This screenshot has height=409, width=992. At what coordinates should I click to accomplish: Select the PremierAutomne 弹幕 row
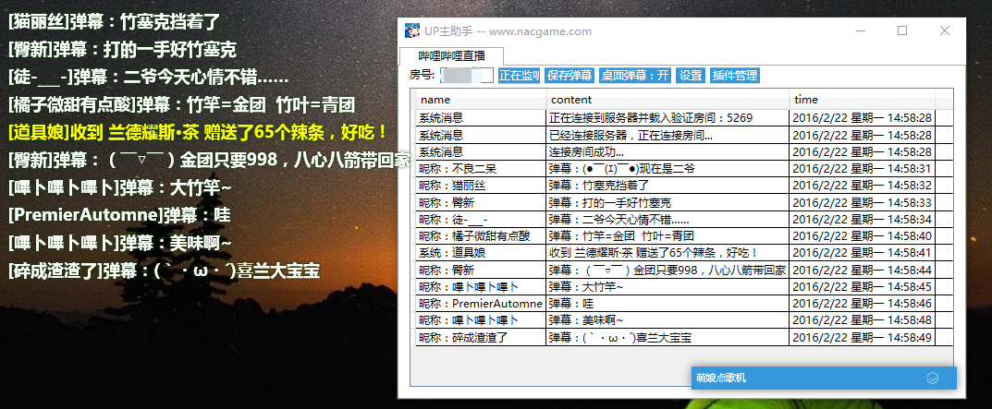(x=675, y=304)
